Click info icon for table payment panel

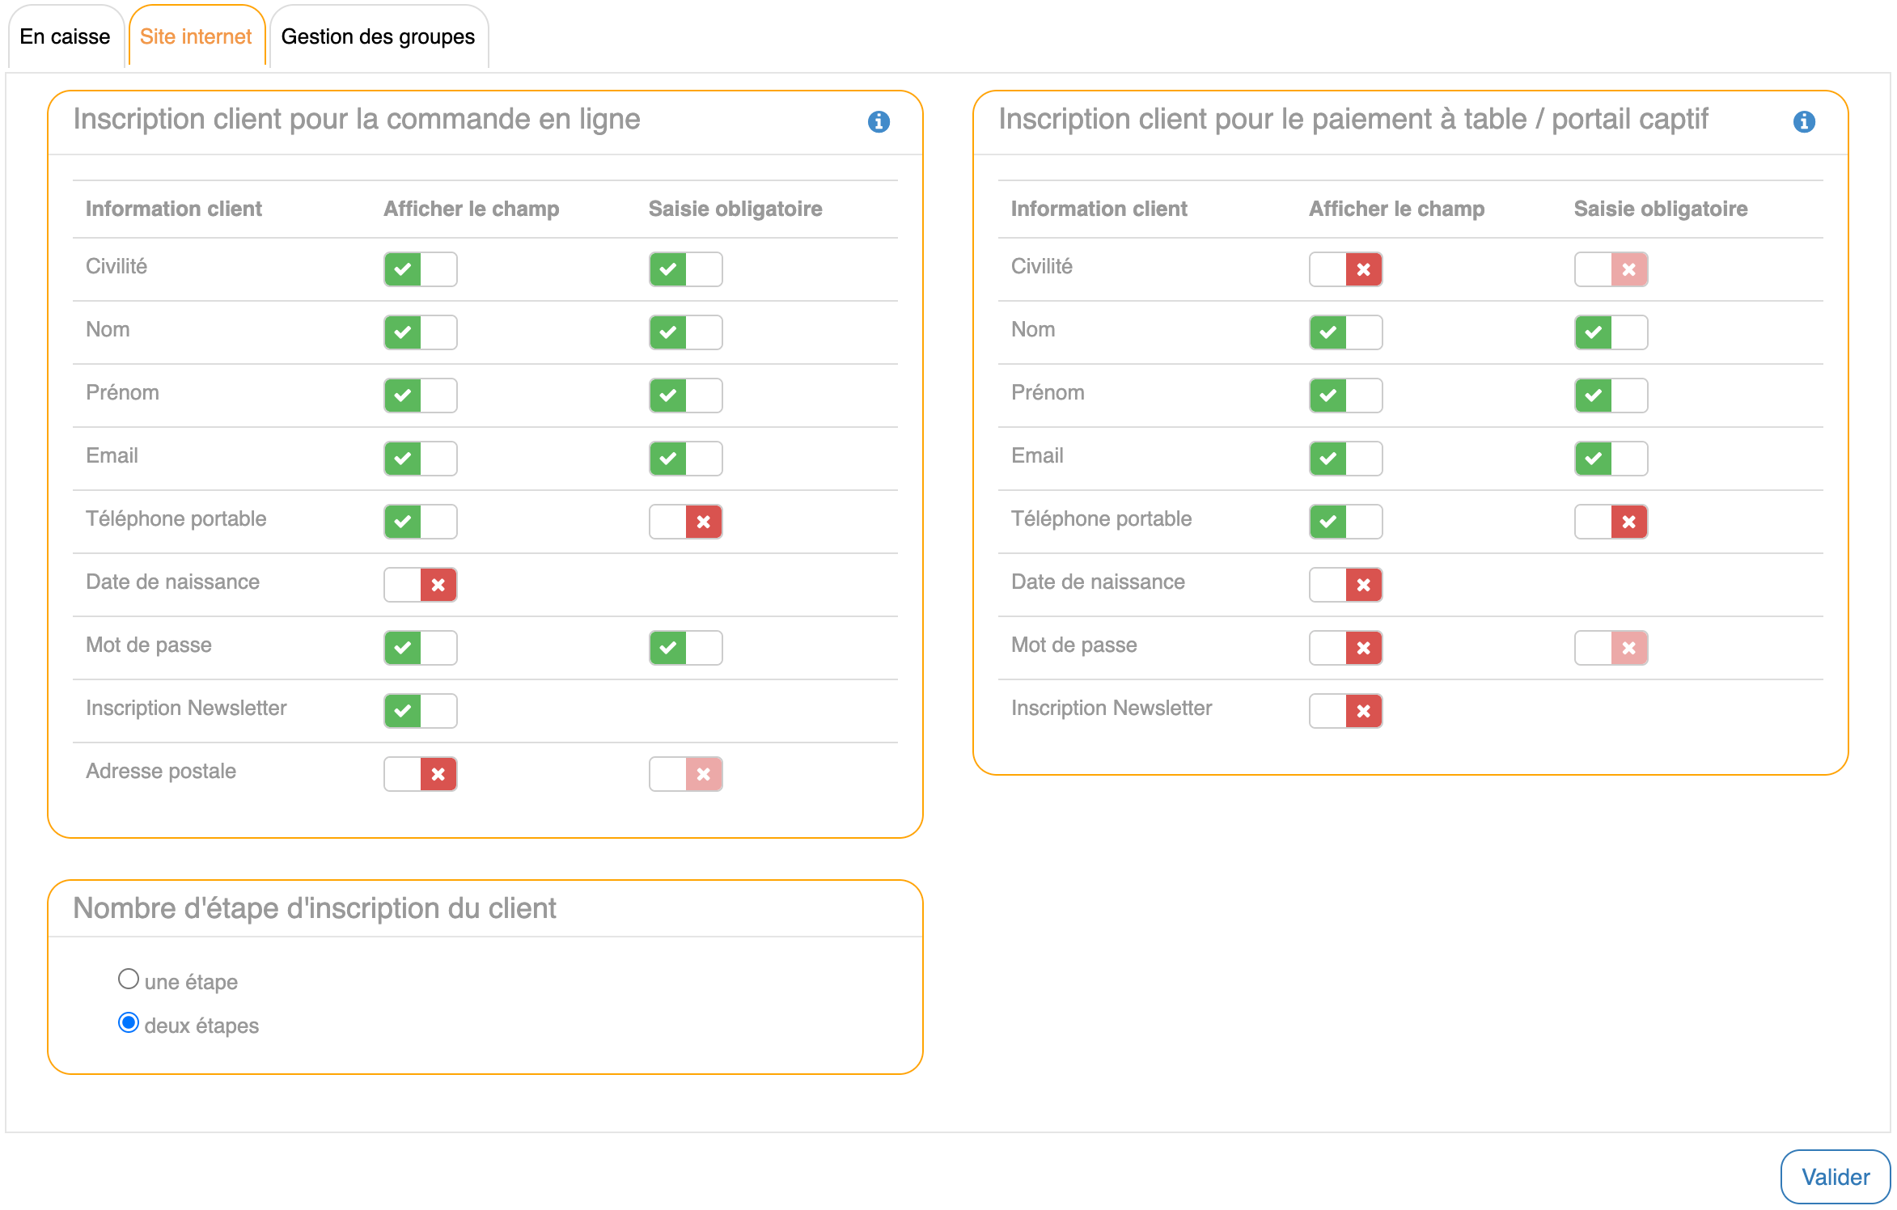(x=1804, y=121)
